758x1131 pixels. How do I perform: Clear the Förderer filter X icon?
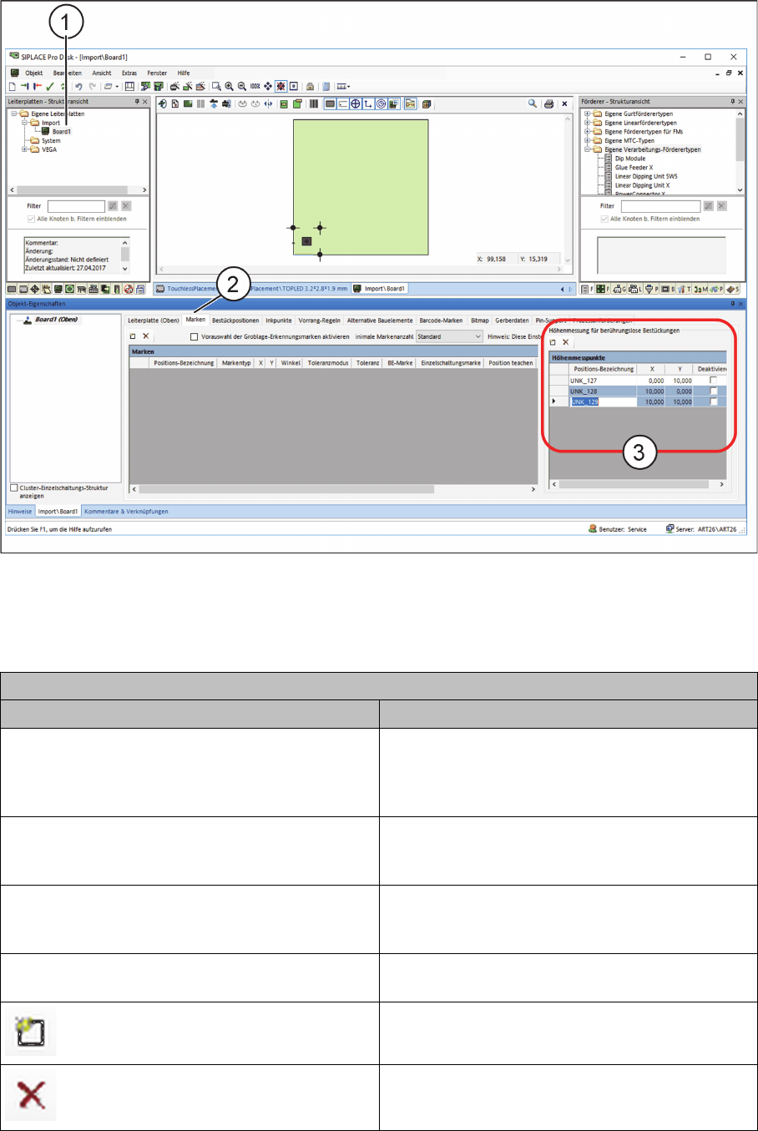click(x=721, y=205)
